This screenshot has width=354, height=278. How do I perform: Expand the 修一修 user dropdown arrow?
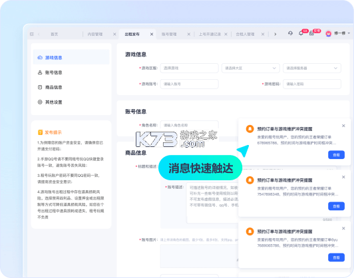pyautogui.click(x=349, y=33)
